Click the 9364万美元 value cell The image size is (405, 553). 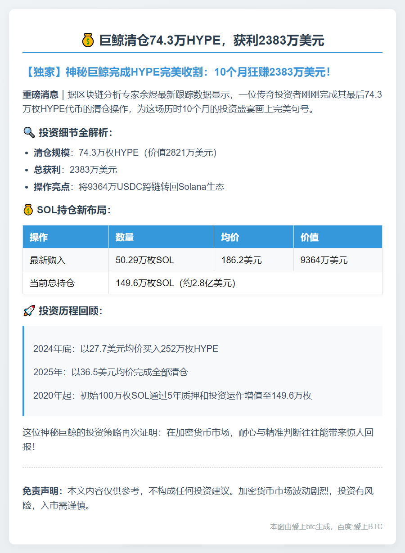pos(324,260)
